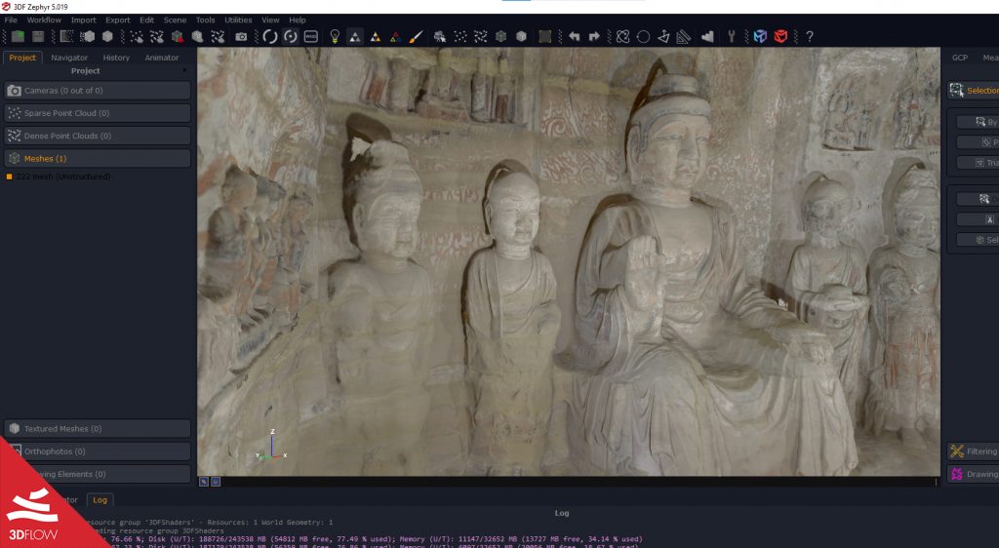999x548 pixels.
Task: Select the WASD navigation mode icon
Action: (311, 36)
